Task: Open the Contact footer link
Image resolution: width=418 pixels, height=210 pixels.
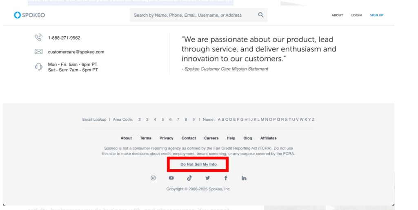Action: click(x=189, y=138)
